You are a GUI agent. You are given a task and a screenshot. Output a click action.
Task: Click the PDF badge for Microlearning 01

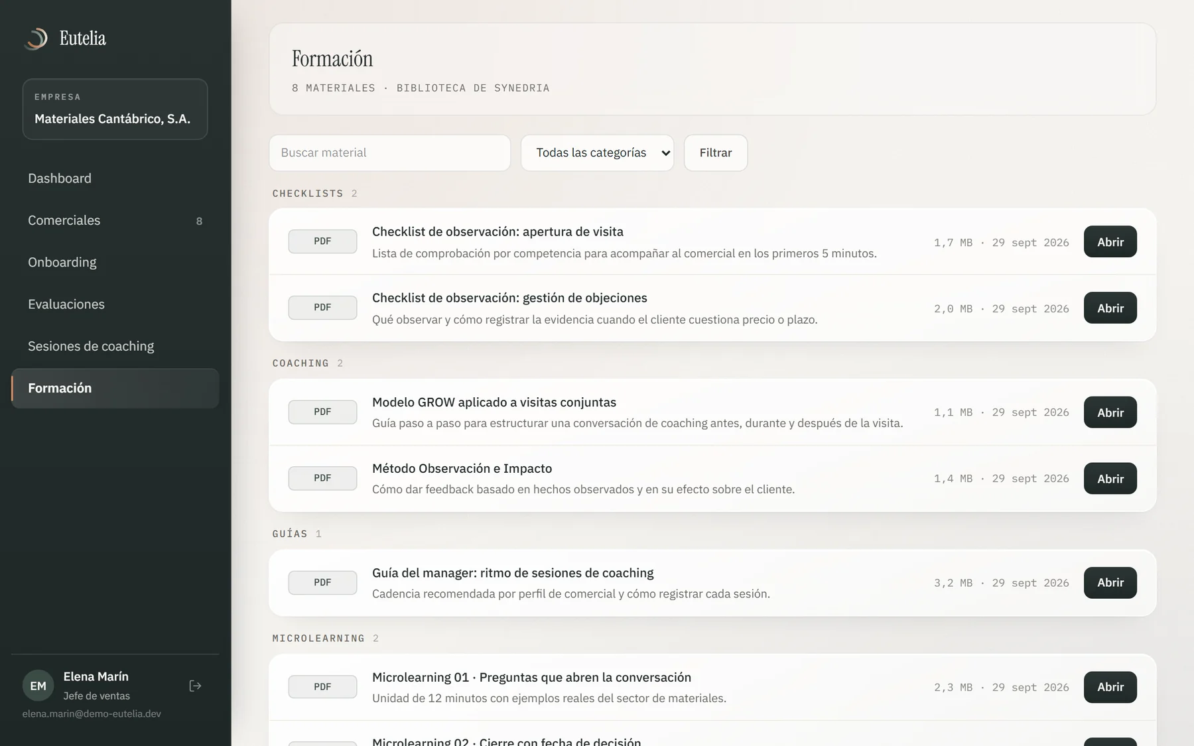(322, 686)
